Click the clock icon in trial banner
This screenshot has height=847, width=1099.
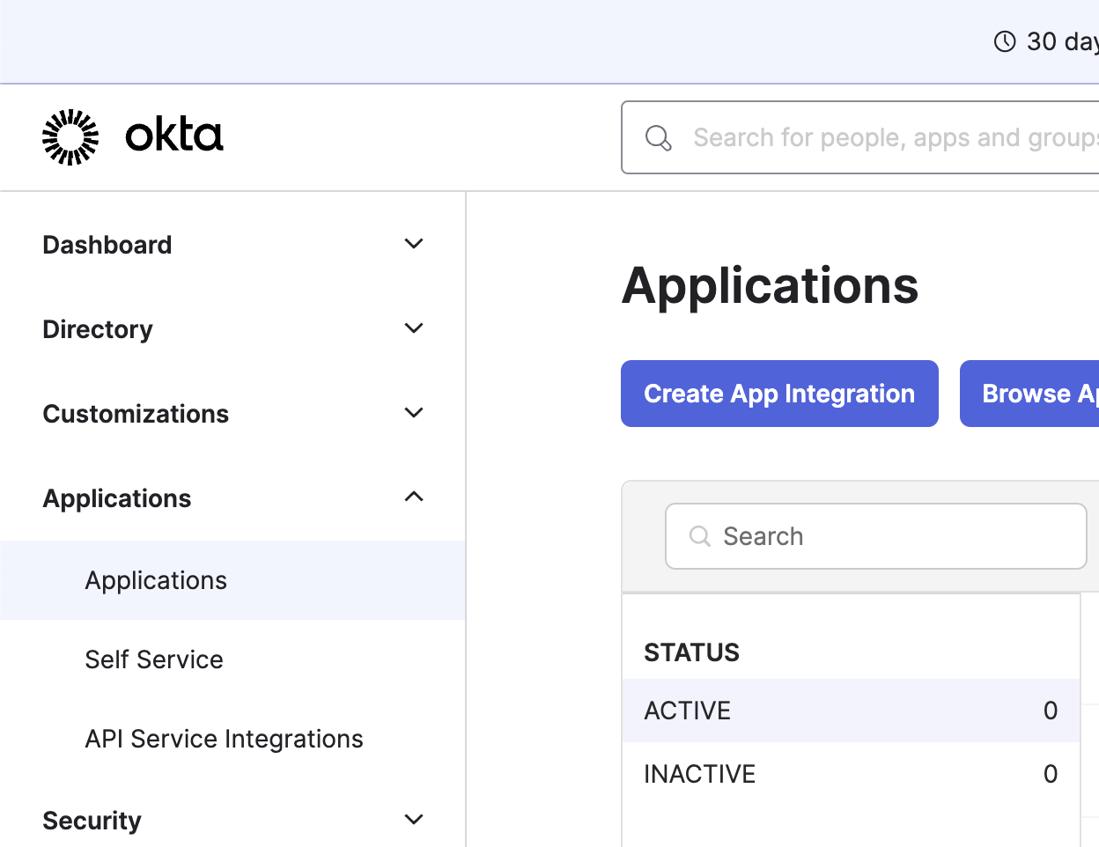pos(1004,41)
